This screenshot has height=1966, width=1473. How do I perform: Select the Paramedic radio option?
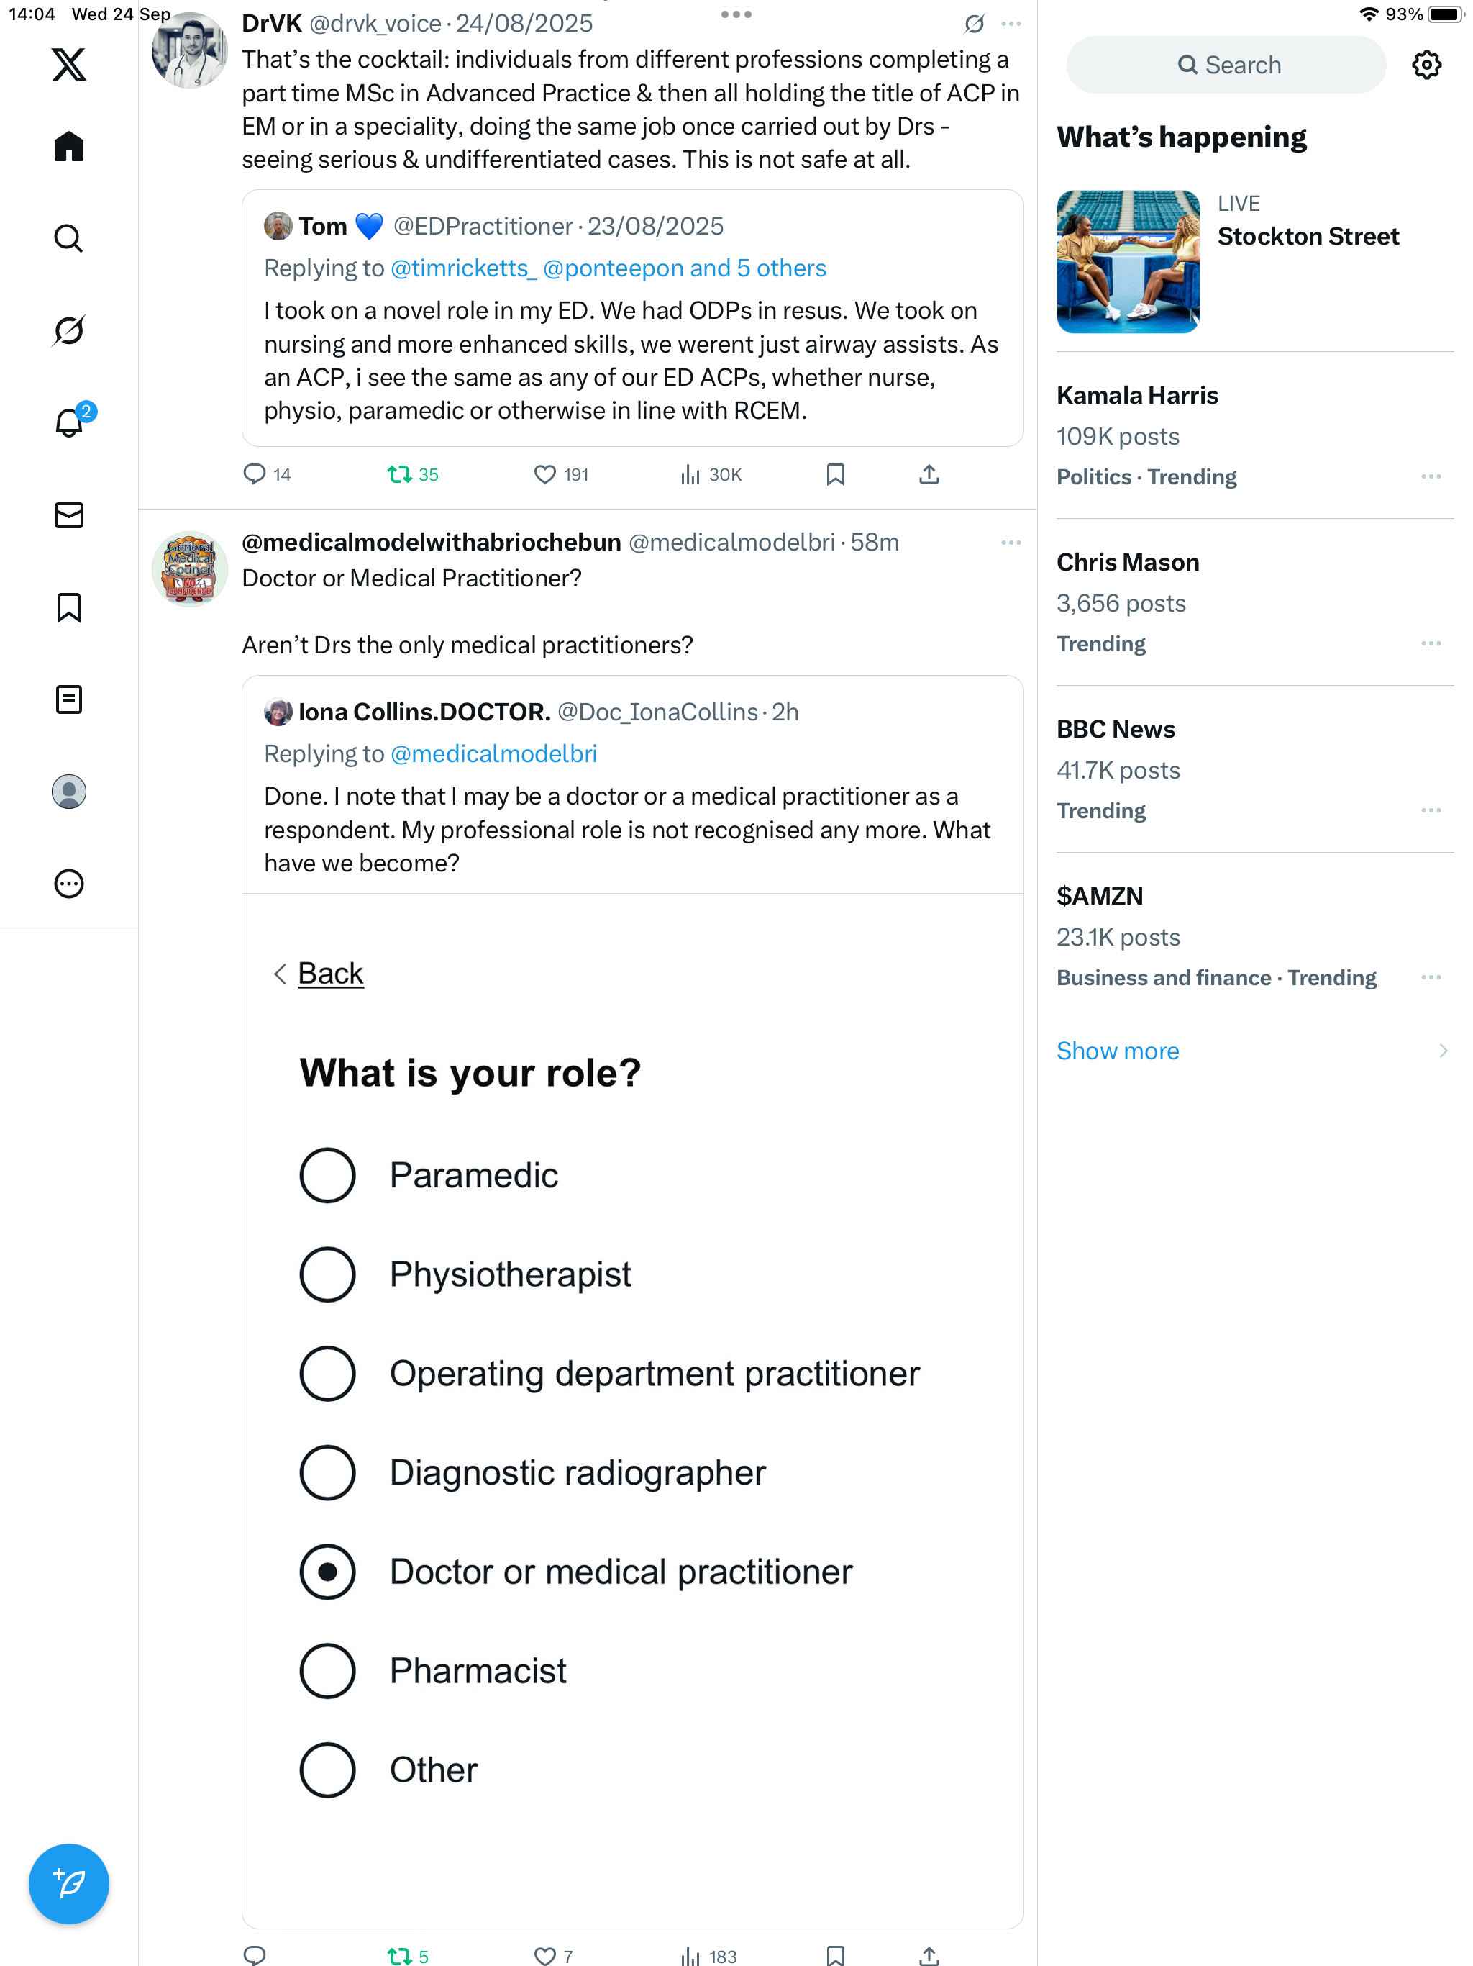coord(328,1175)
